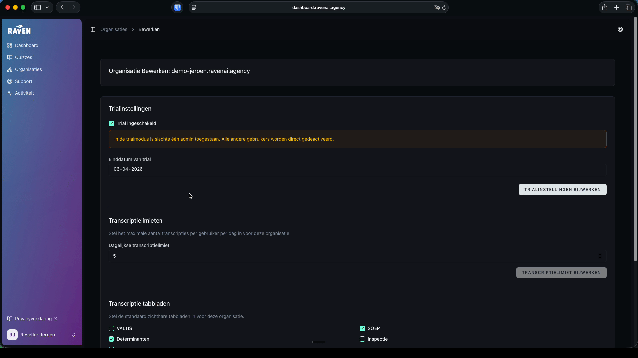Open the Safari sidebar dropdown chevron
This screenshot has height=358, width=638.
(47, 7)
